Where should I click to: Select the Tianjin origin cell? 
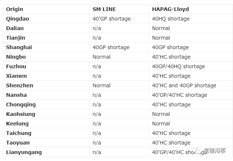coord(46,38)
